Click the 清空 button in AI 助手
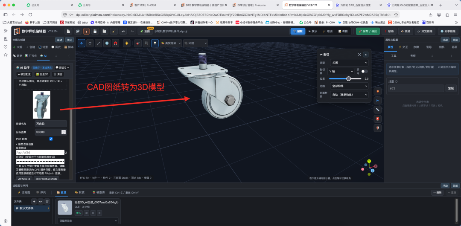The height and width of the screenshot is (226, 461). coord(58,74)
